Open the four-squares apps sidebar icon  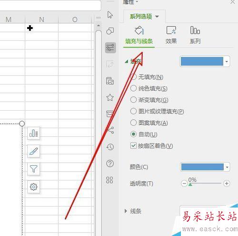click(x=109, y=180)
